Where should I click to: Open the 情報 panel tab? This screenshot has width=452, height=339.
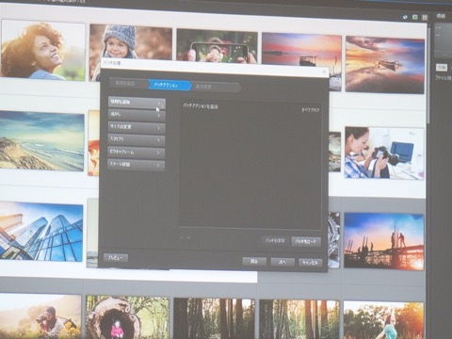tap(442, 16)
